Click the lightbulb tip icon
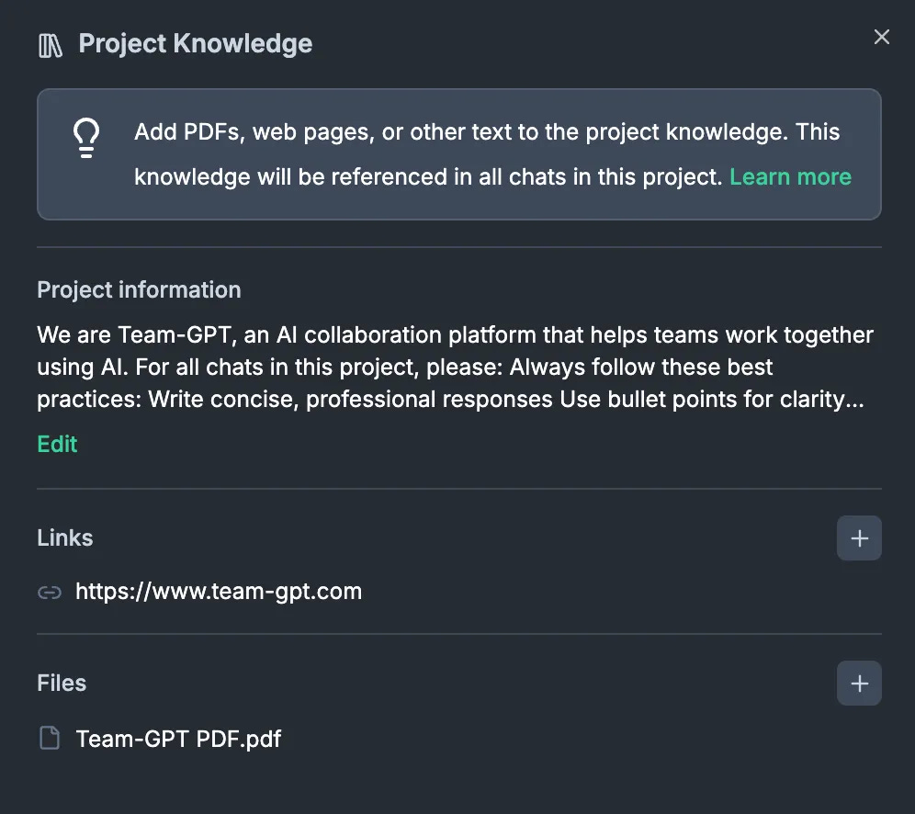915x814 pixels. (86, 138)
